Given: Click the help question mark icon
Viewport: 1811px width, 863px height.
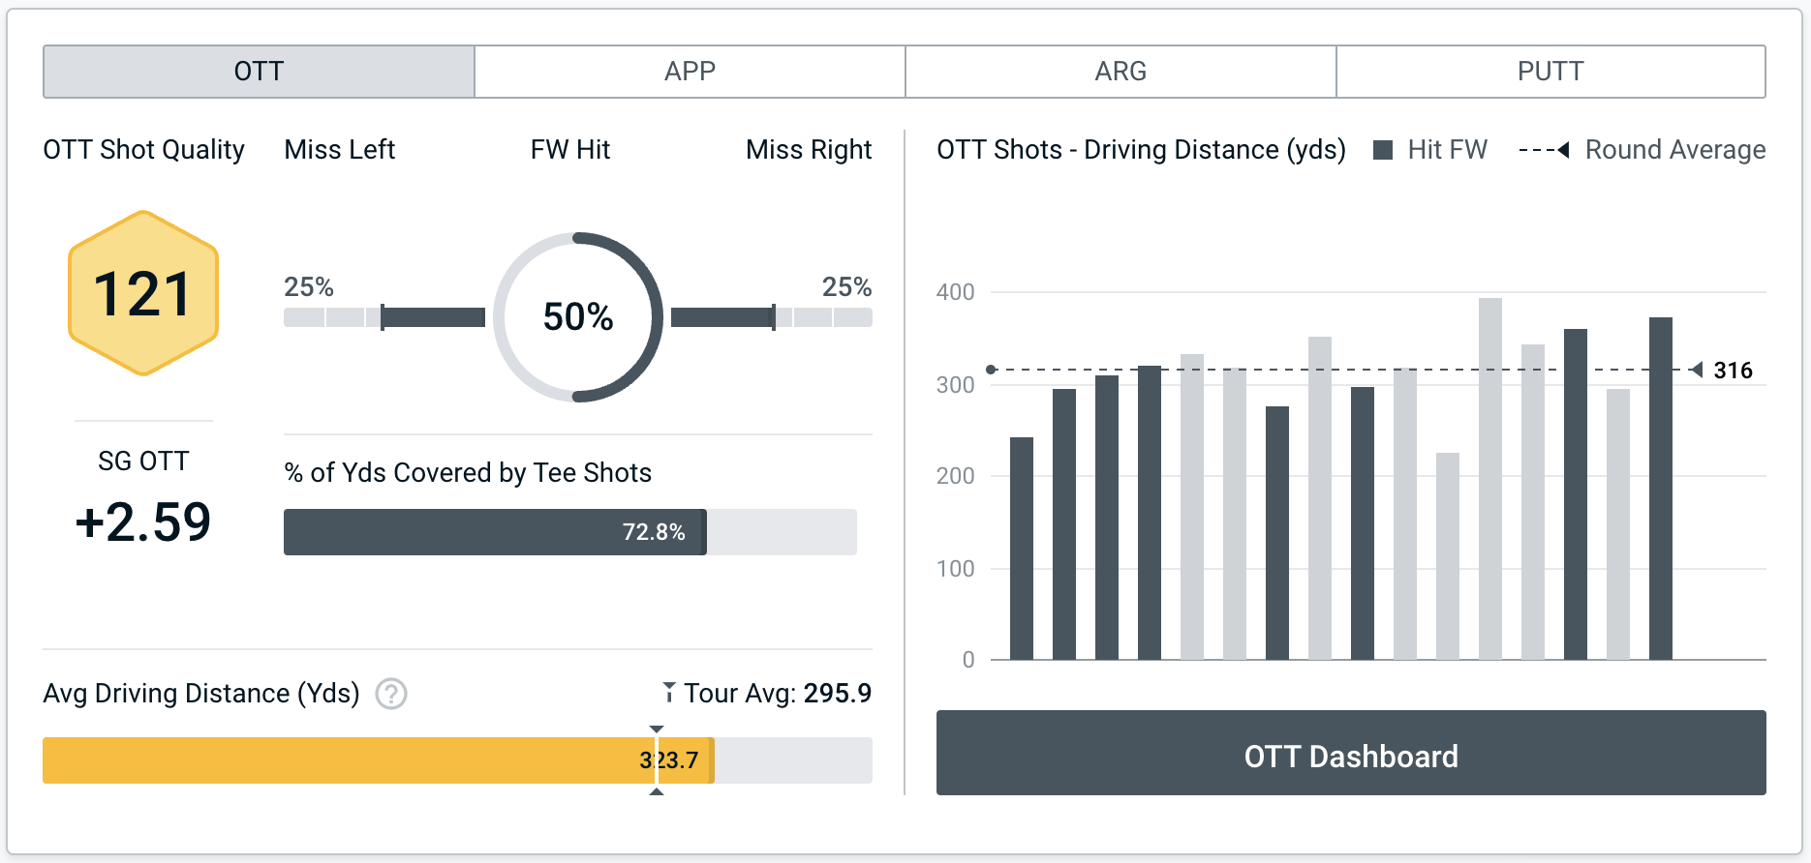Looking at the screenshot, I should 391,694.
